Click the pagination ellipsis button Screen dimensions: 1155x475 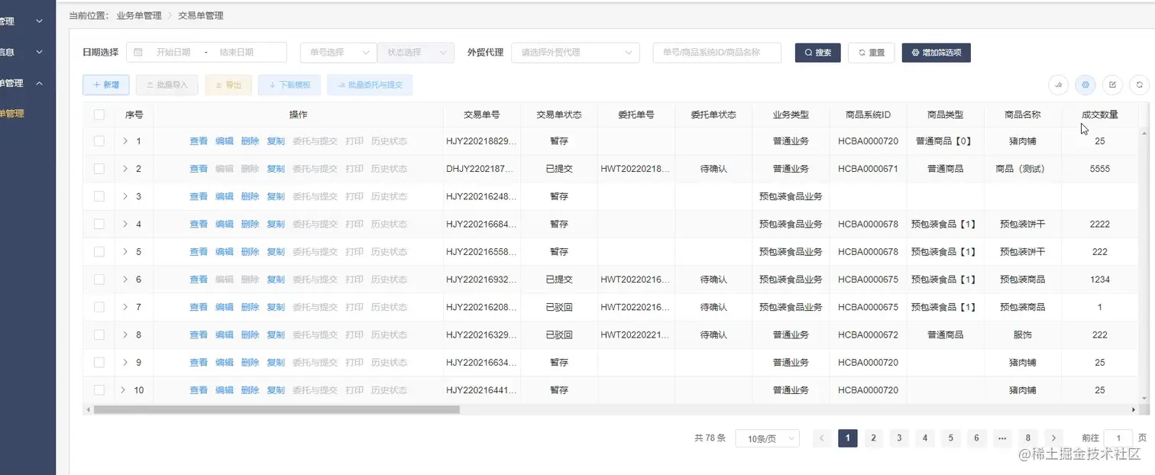(1002, 438)
